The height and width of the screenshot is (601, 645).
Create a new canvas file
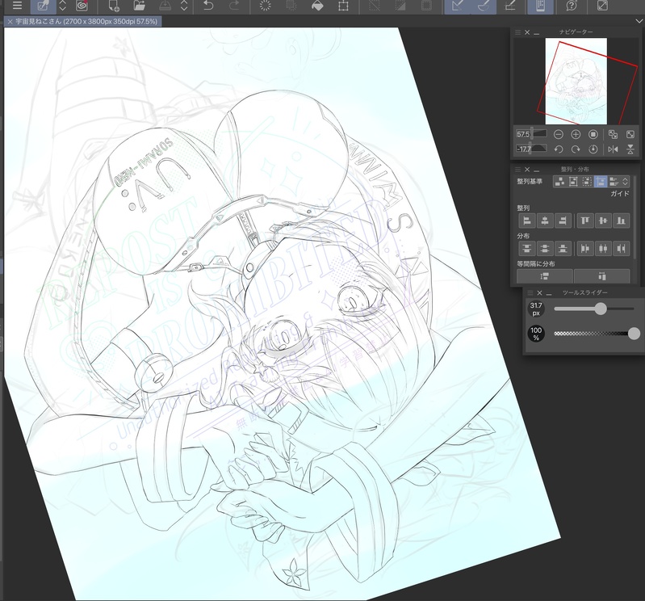(114, 6)
